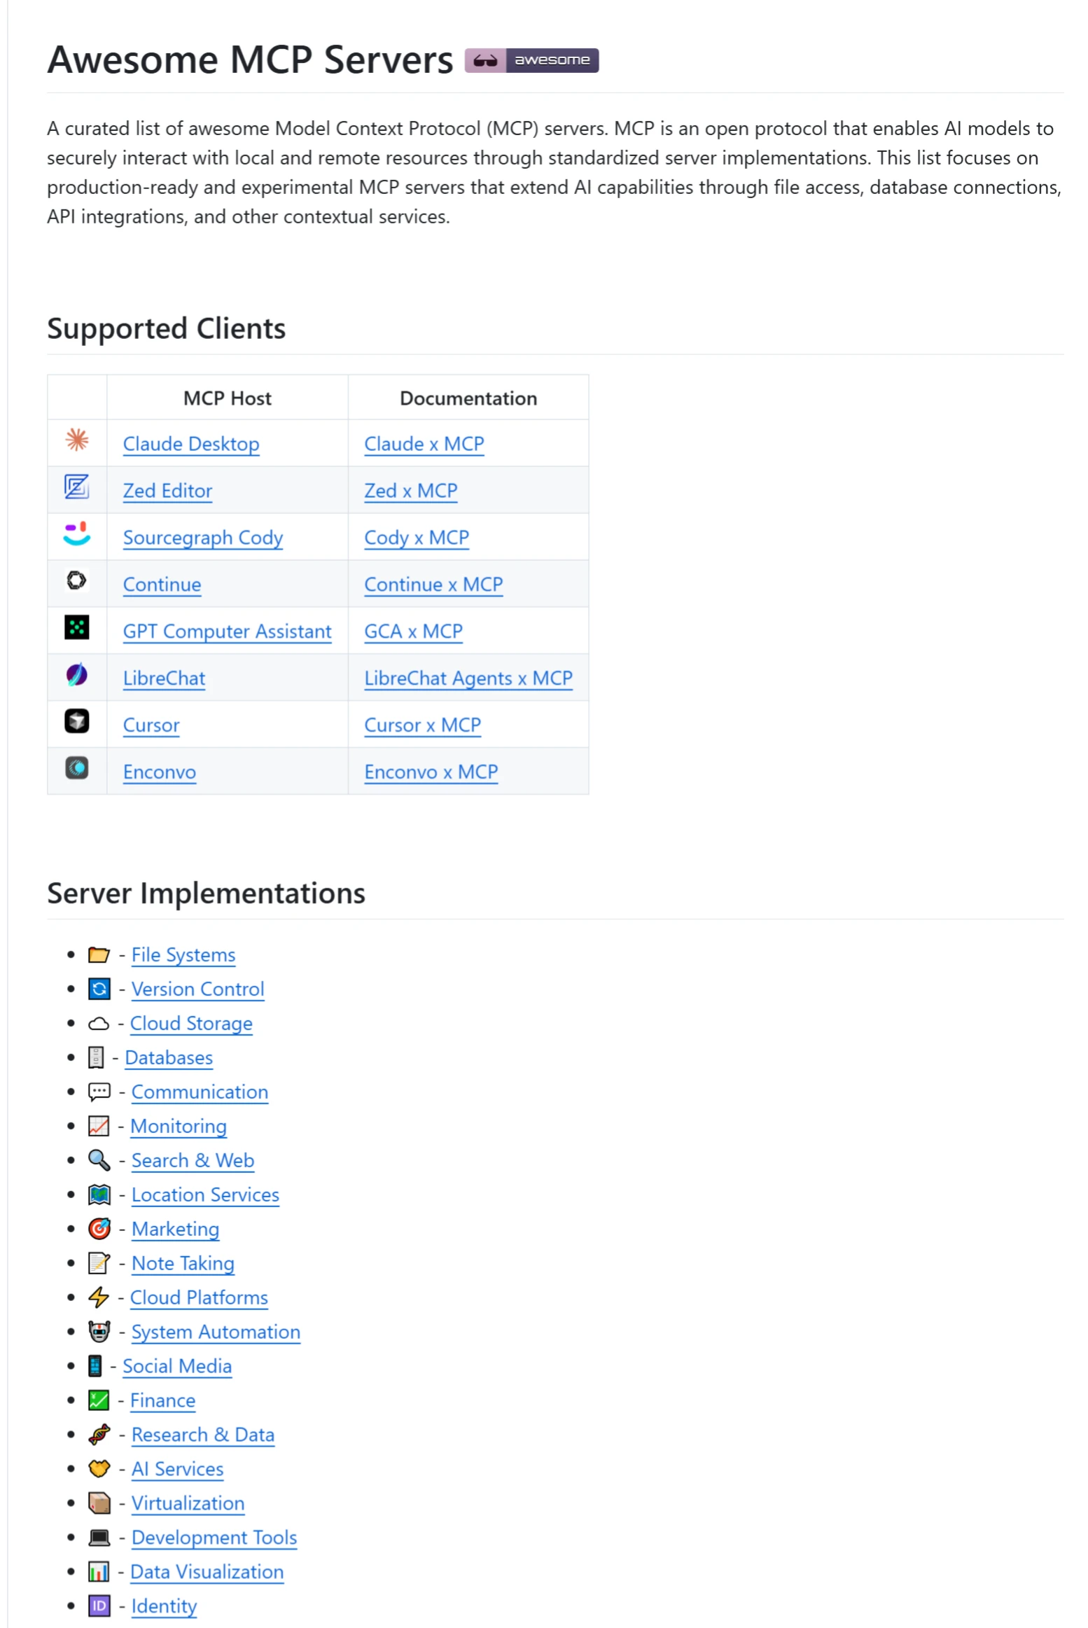
Task: Open the Claude Desktop link
Action: [191, 444]
